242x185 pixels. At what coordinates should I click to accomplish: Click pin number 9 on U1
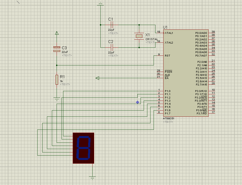click(x=159, y=54)
